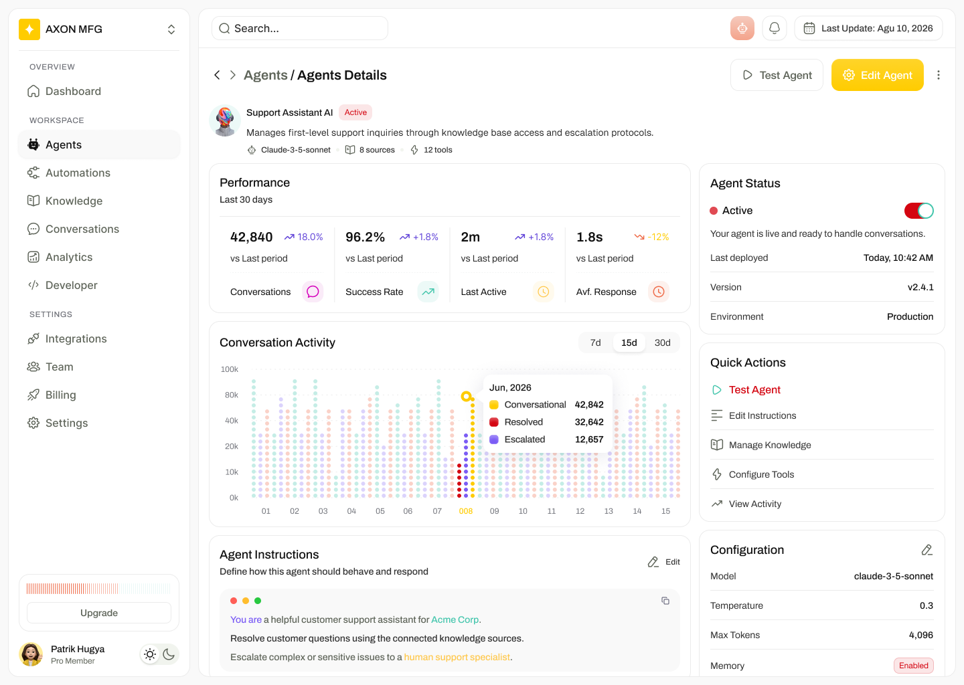Toggle the Active agent status switch
This screenshot has width=964, height=685.
pyautogui.click(x=919, y=211)
